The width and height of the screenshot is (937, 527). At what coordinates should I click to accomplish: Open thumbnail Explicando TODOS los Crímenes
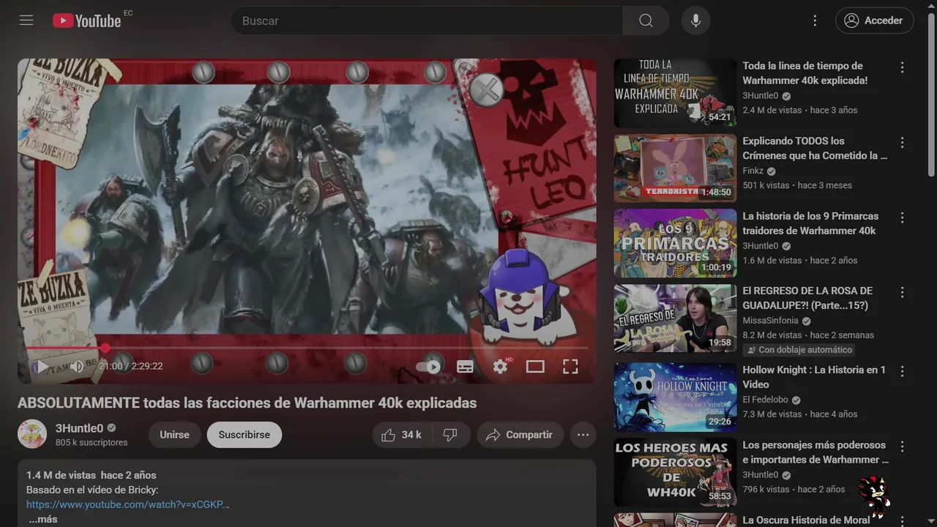point(675,168)
